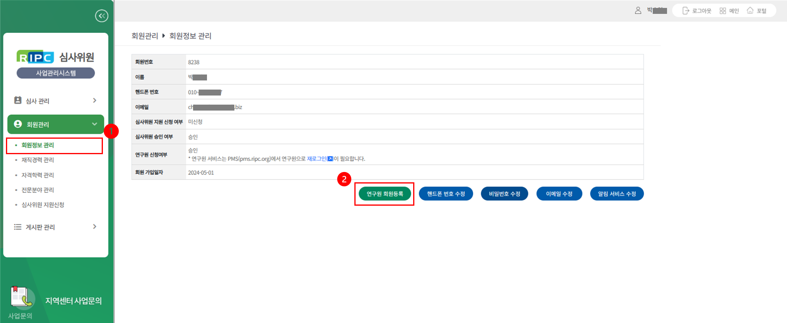Click the external link icon beside 재로그인
This screenshot has height=323, width=787.
(330, 159)
